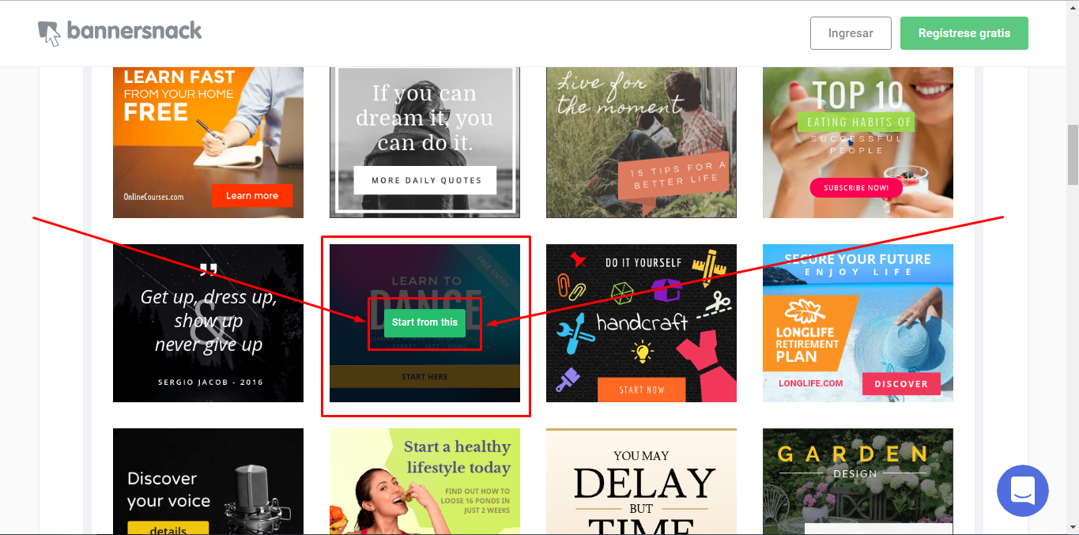Click the page vertical scrollbar thumb
The image size is (1079, 535).
[x=1073, y=155]
